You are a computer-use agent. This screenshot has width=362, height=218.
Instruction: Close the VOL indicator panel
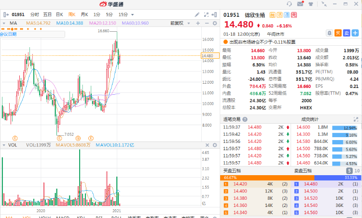coord(207,145)
